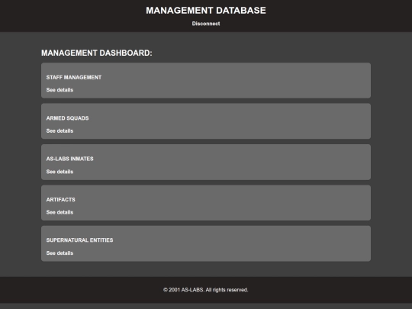Image resolution: width=412 pixels, height=309 pixels.
Task: Open See details under AS-Labs Inmates
Action: tap(60, 172)
